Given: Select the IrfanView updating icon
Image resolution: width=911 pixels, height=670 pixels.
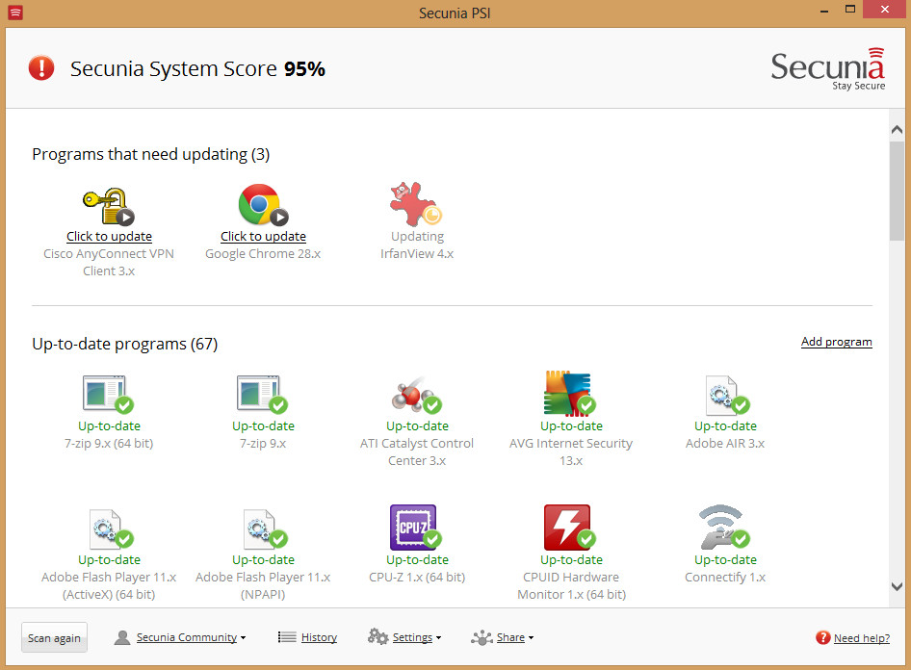Looking at the screenshot, I should 416,205.
